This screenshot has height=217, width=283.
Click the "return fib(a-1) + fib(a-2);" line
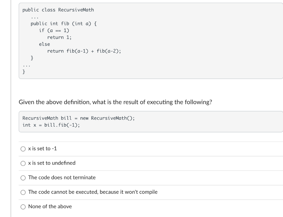coord(84,51)
